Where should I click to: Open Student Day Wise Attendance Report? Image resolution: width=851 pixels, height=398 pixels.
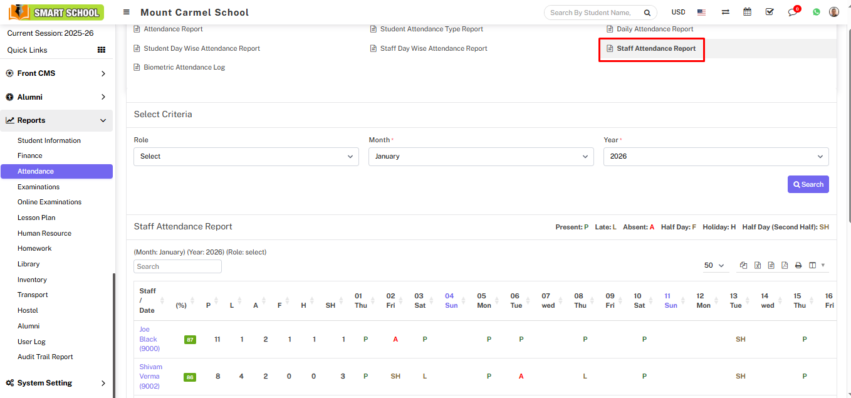(201, 48)
